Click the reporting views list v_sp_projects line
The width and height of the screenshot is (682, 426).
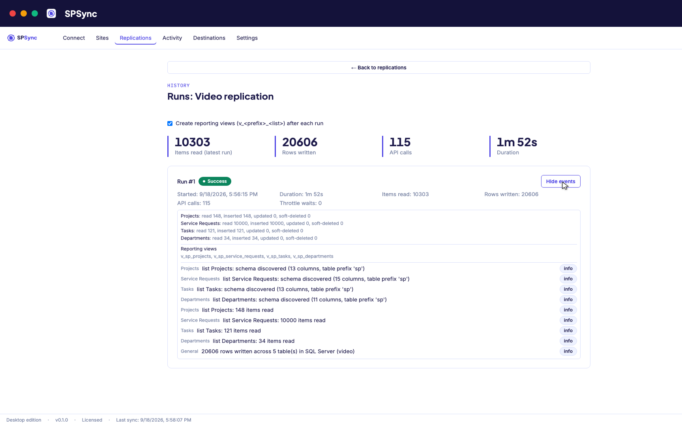pyautogui.click(x=257, y=256)
